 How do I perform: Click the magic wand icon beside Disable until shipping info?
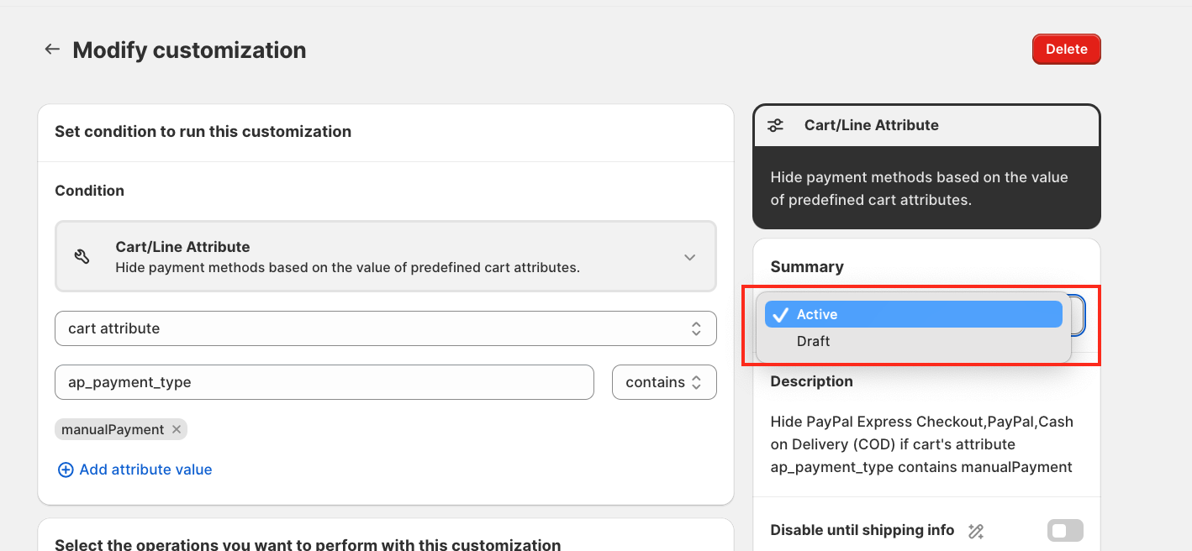click(975, 531)
